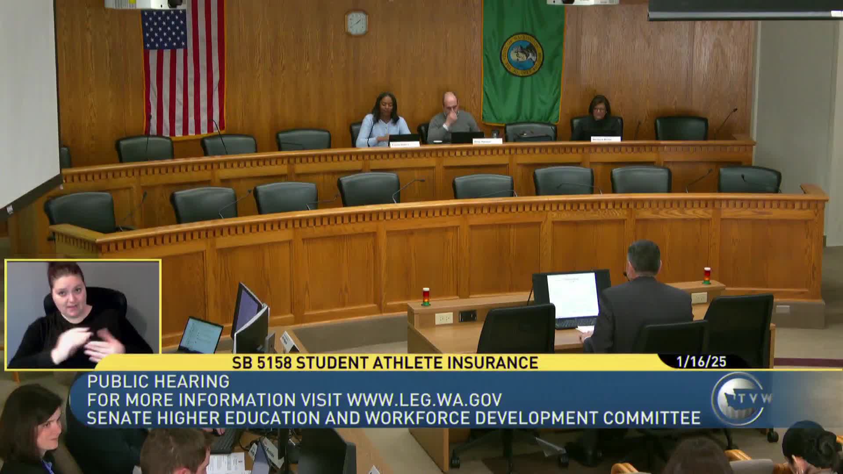Click the ceiling projector at top left

(x=146, y=4)
